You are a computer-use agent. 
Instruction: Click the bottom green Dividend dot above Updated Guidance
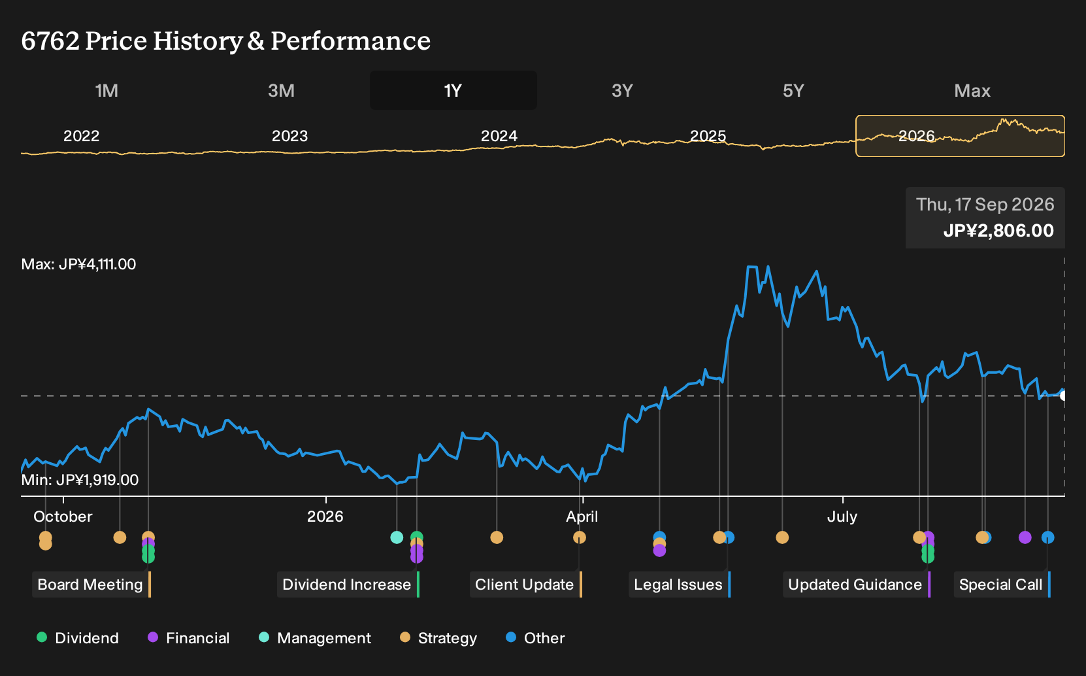(928, 556)
